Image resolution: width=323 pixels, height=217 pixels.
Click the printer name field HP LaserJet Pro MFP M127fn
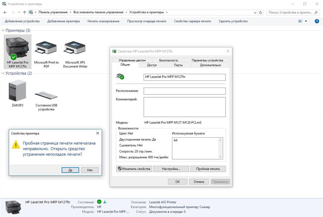click(185, 77)
